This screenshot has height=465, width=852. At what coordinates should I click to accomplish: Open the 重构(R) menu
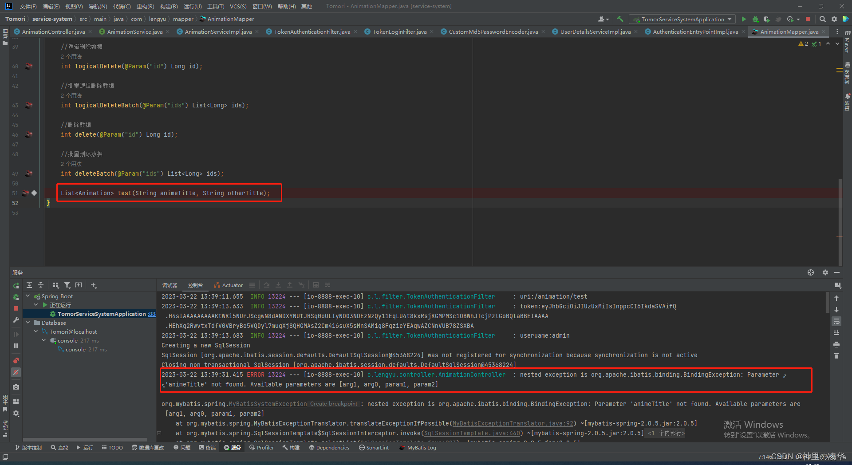[145, 6]
